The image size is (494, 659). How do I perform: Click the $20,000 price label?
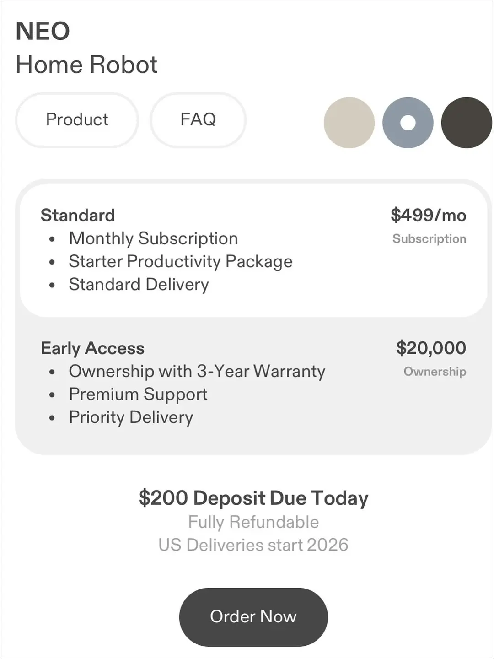pos(431,348)
